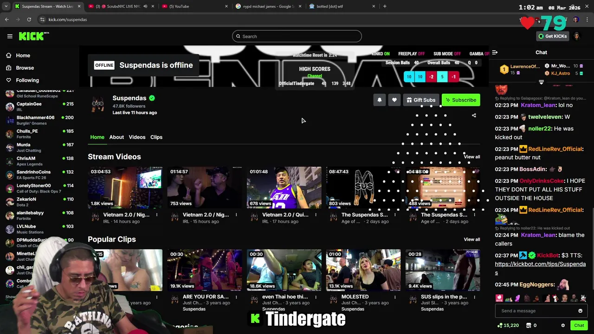
Task: Open kickbot tips link in chat
Action: pyautogui.click(x=540, y=268)
